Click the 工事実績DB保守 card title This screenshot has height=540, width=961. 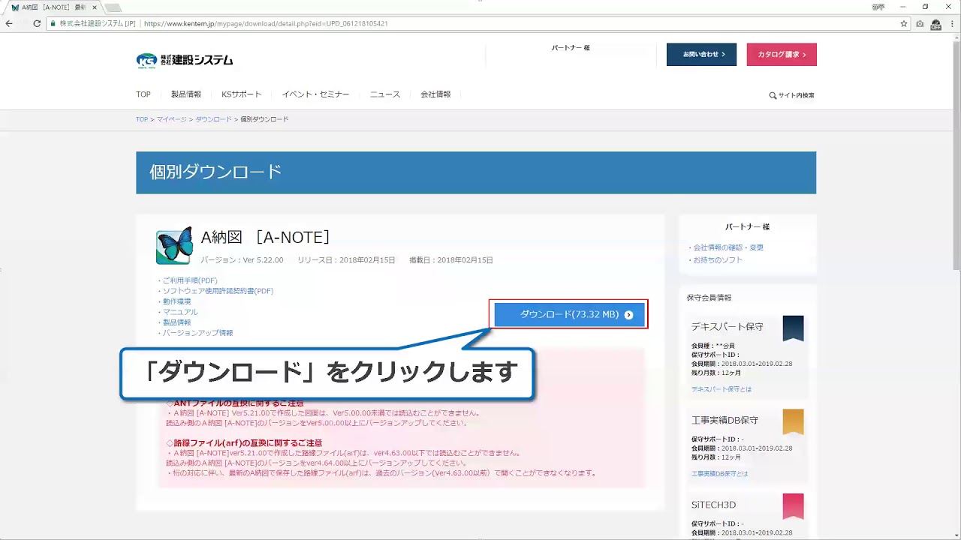click(x=725, y=420)
